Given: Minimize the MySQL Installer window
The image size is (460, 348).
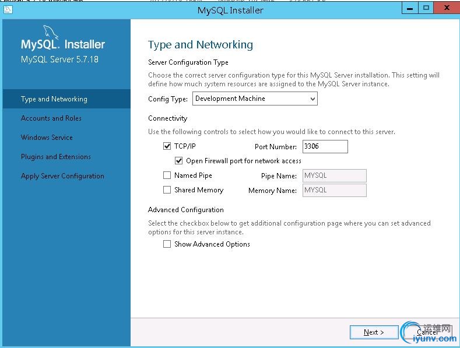Looking at the screenshot, I should [409, 8].
